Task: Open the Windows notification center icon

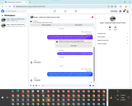Action: [x=129, y=98]
